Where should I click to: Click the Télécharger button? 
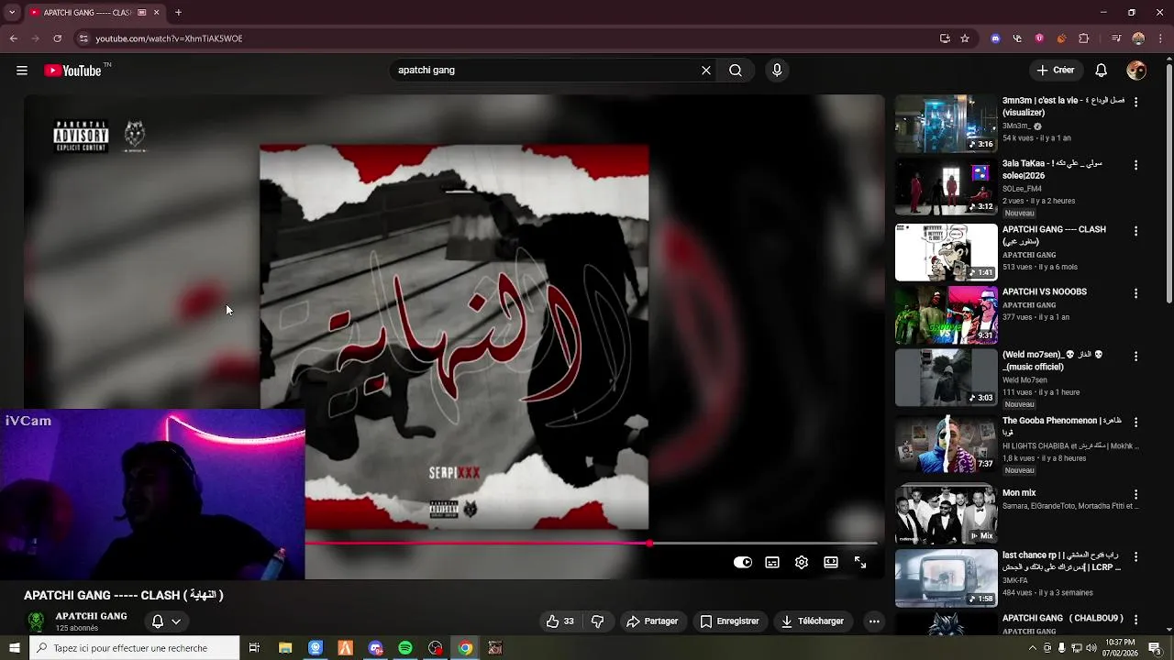pyautogui.click(x=812, y=621)
